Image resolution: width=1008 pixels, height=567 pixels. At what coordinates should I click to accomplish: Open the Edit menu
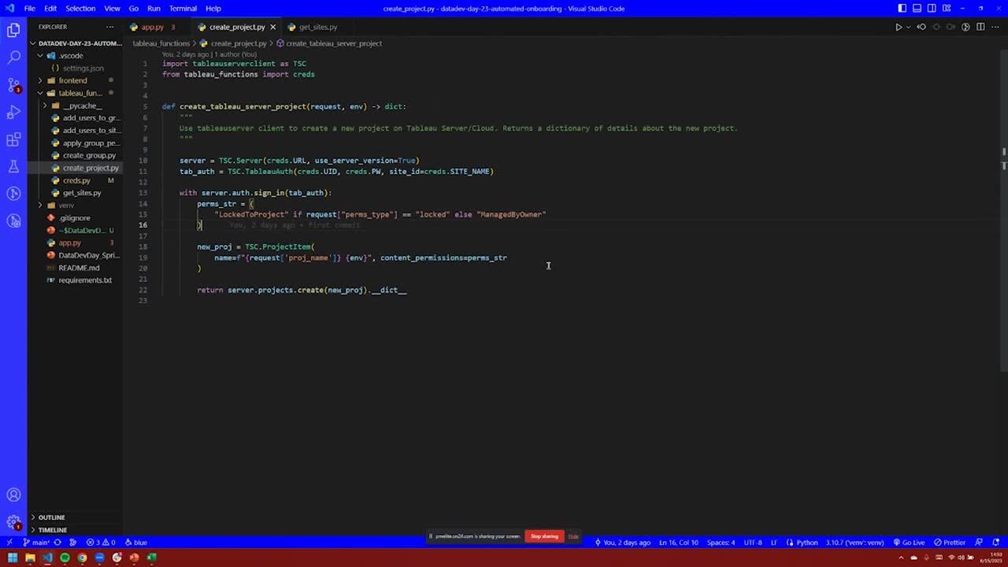click(50, 9)
